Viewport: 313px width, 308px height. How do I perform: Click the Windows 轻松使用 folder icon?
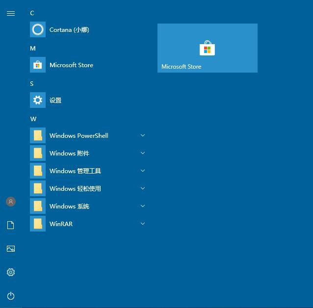(38, 188)
